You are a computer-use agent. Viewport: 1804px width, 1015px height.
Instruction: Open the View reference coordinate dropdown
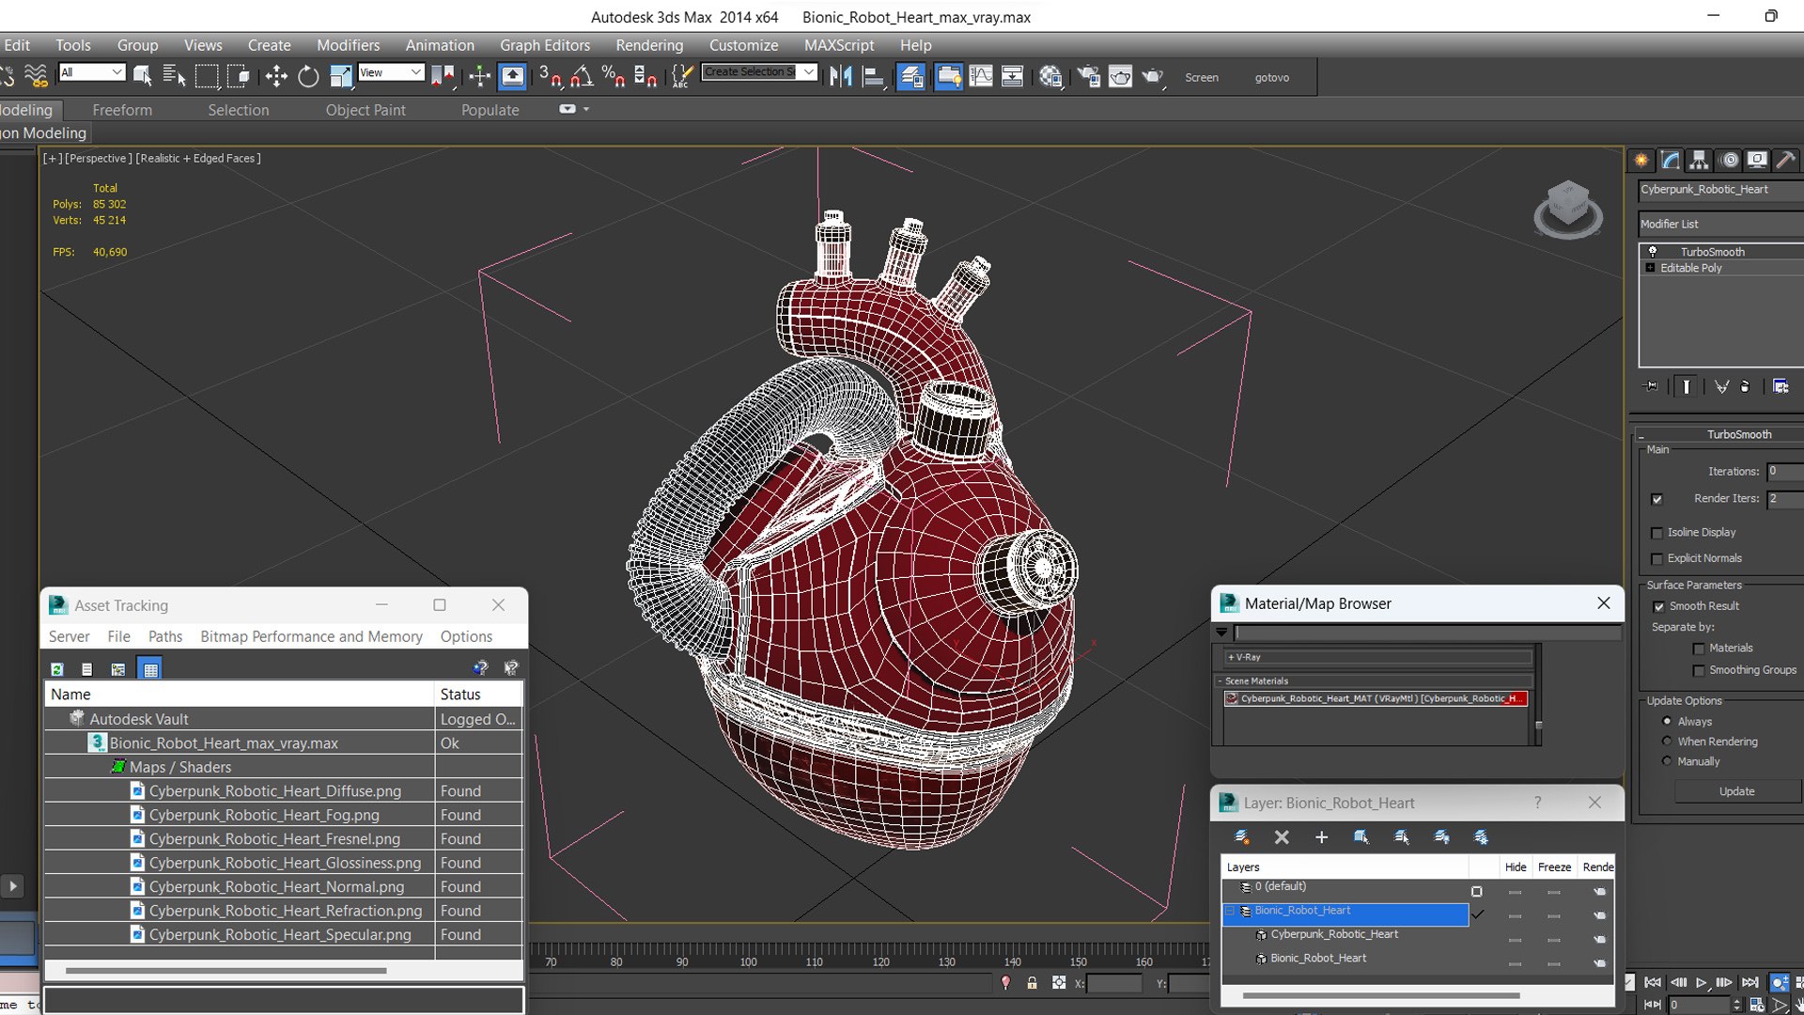click(392, 72)
